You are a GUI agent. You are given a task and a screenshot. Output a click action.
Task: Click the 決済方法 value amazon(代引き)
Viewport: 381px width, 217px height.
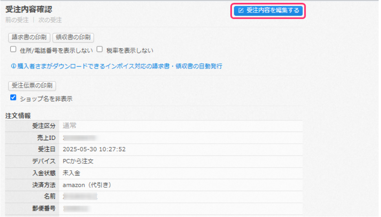[x=87, y=185]
